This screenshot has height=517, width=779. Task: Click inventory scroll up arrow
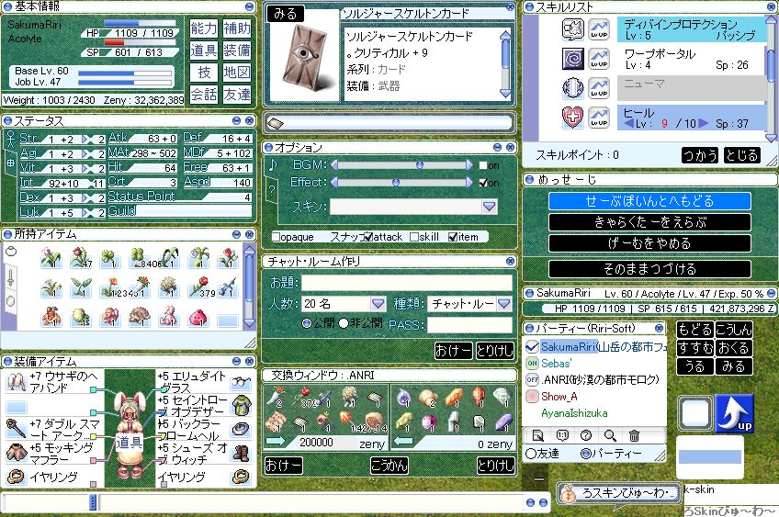pyautogui.click(x=249, y=249)
